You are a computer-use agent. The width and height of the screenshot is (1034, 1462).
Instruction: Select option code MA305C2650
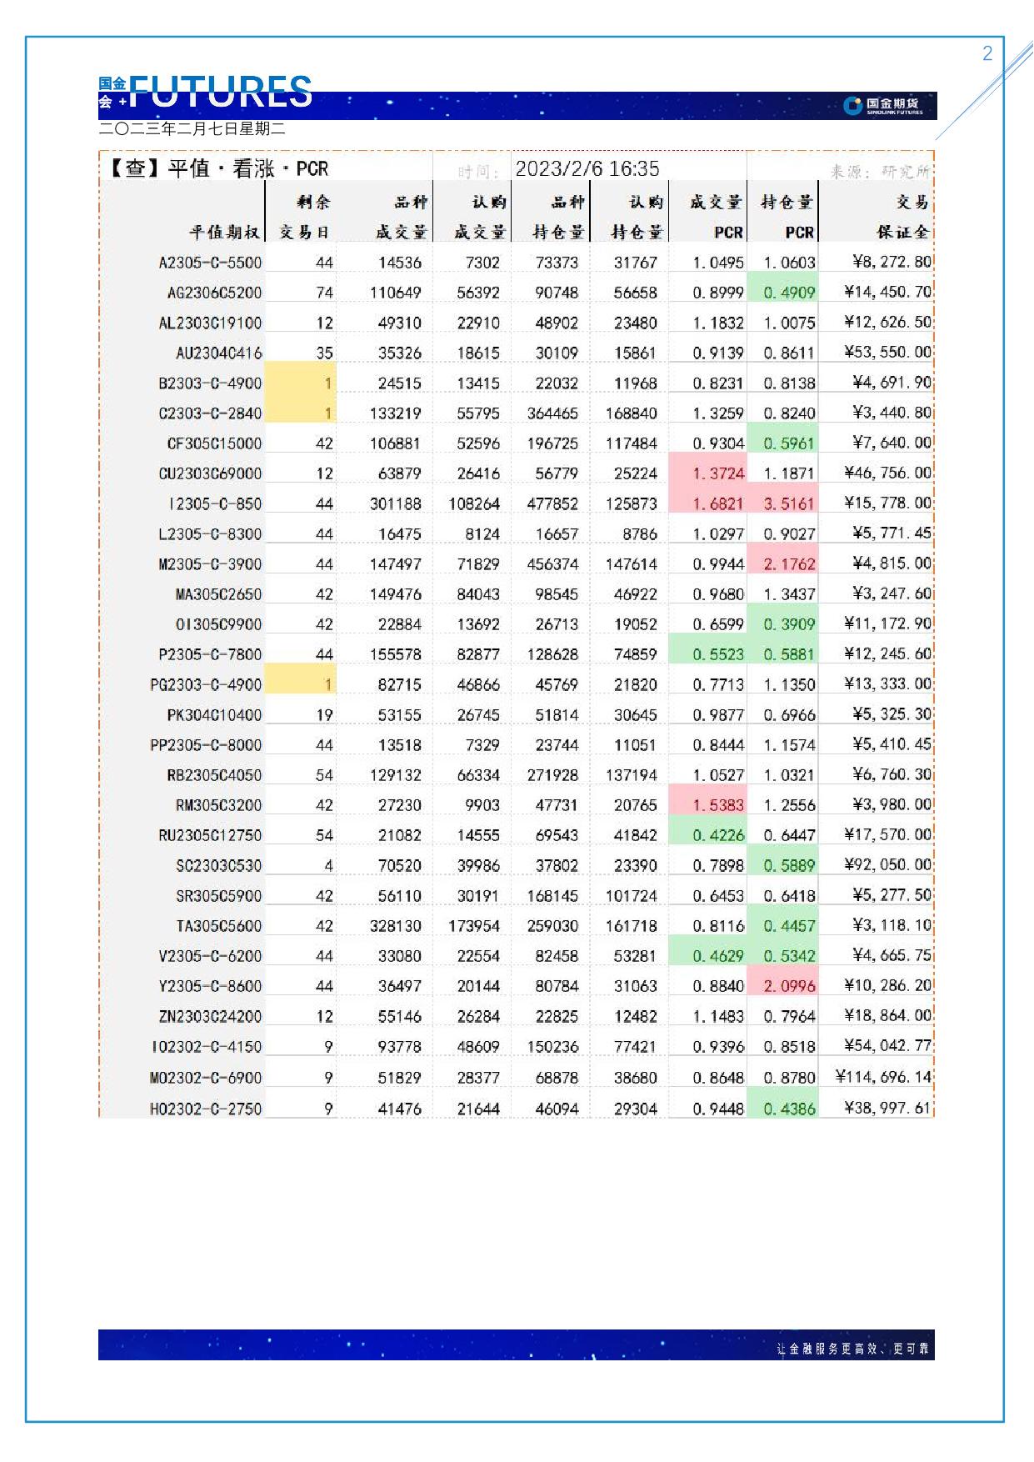[x=218, y=594]
